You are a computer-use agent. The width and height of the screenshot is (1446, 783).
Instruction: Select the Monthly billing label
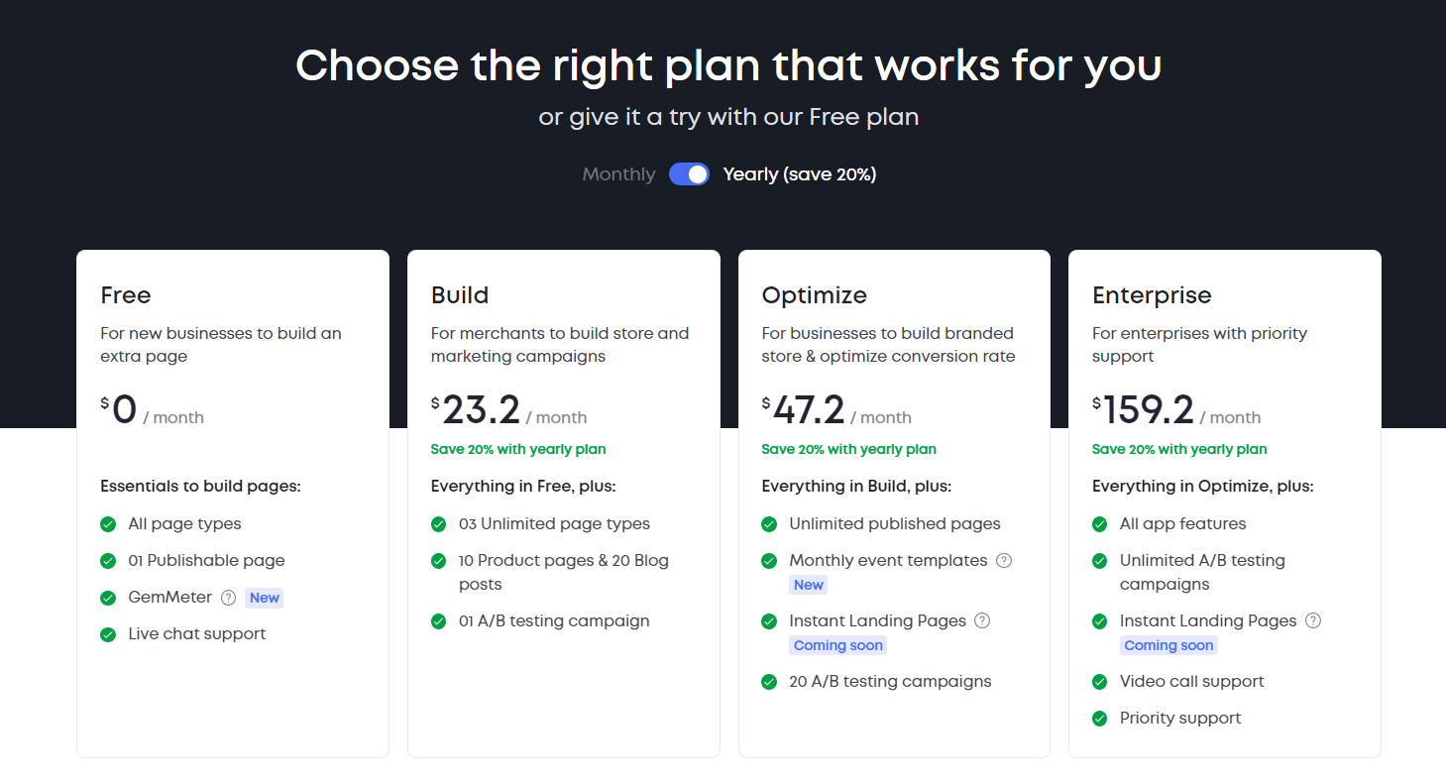click(x=618, y=174)
